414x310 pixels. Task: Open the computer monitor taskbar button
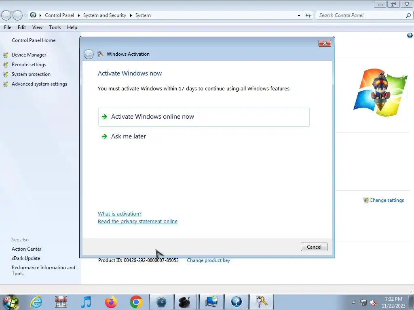coord(211,302)
